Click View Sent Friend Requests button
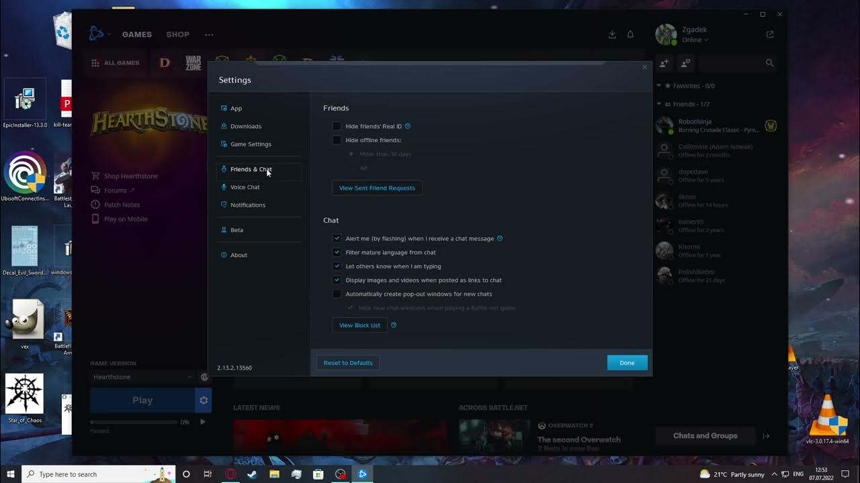This screenshot has height=483, width=860. [x=377, y=188]
